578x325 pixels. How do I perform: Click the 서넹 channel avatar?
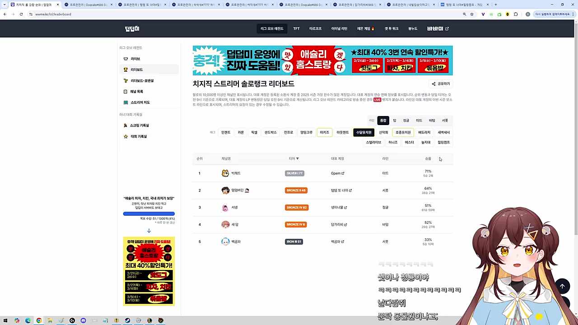tap(225, 208)
